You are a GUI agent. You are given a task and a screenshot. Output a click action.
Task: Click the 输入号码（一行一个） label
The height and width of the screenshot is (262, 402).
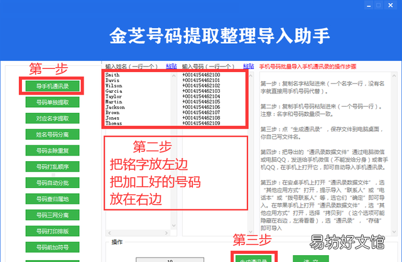click(208, 67)
